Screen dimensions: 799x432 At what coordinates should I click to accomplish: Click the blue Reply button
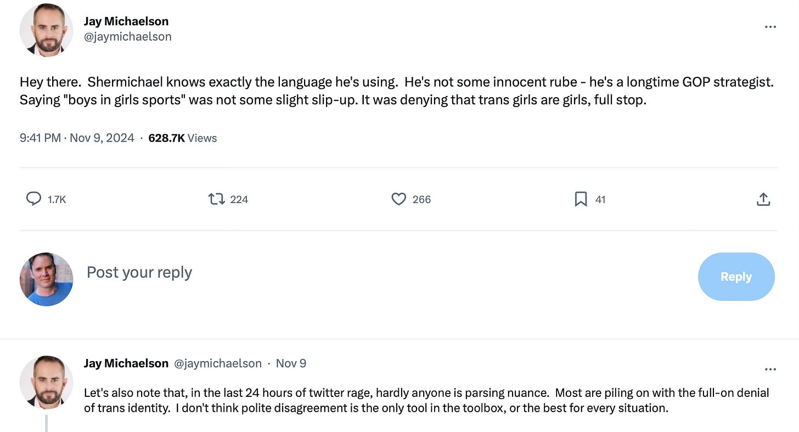point(736,277)
